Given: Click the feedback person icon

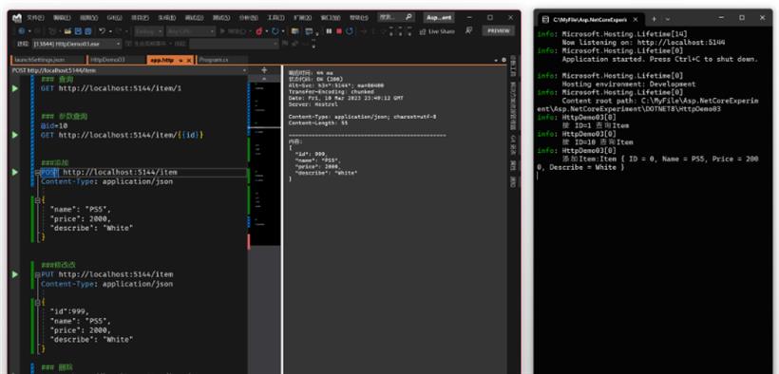Looking at the screenshot, I should pyautogui.click(x=468, y=30).
